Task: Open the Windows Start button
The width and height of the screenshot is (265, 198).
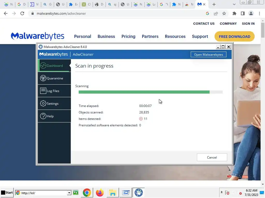Action: click(7, 193)
